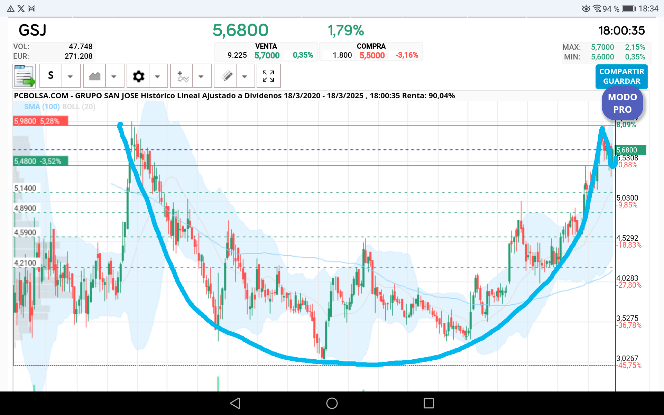The height and width of the screenshot is (415, 664).
Task: Click the EUR value 271.208
Action: coord(79,56)
